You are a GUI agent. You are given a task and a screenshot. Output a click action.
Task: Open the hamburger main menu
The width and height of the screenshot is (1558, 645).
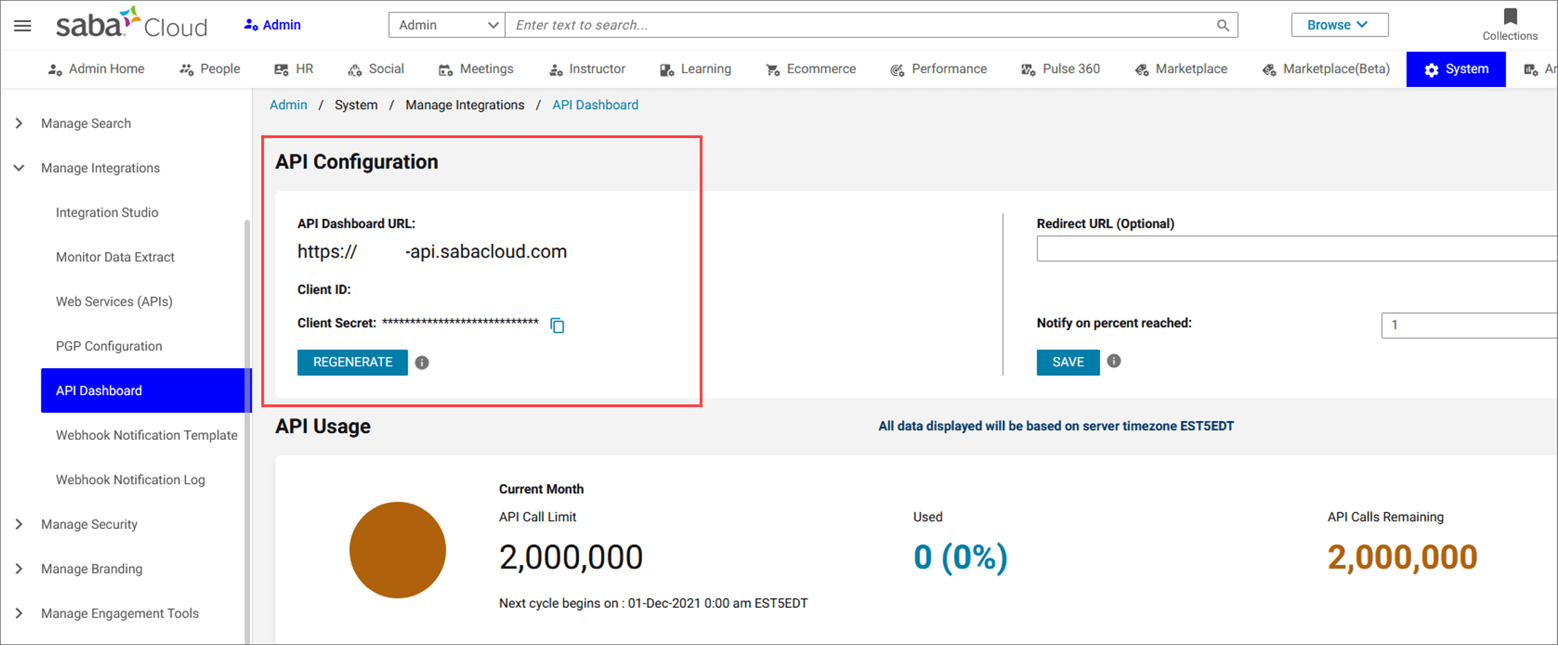pos(23,26)
